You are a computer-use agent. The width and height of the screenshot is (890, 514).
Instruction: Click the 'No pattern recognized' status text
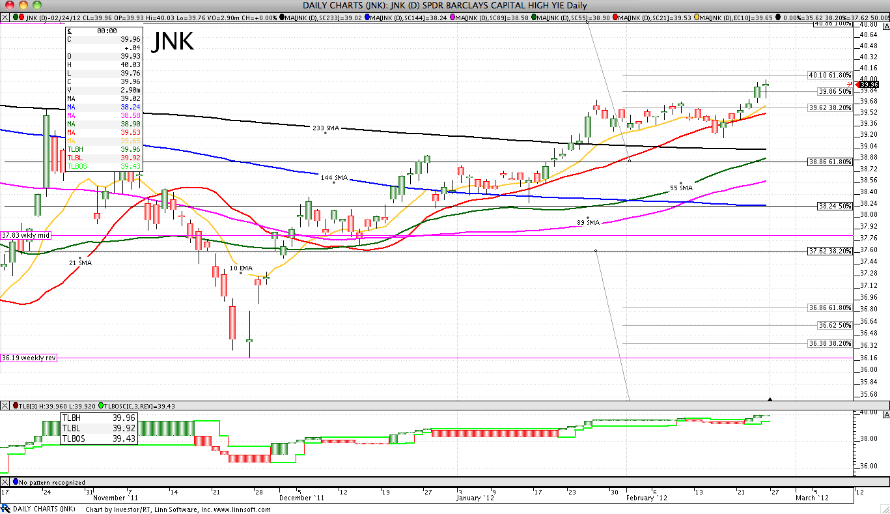52,483
